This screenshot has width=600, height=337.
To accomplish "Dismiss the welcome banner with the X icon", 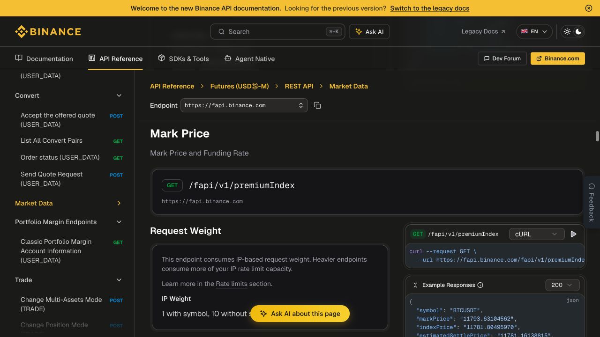I will (589, 8).
